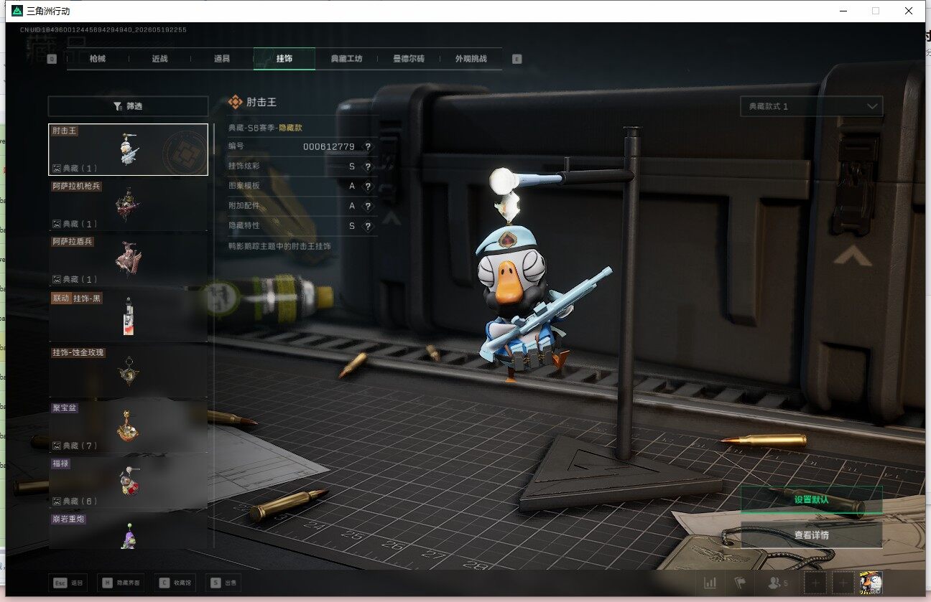
Task: Click the 挂饰 tab
Action: [x=284, y=59]
